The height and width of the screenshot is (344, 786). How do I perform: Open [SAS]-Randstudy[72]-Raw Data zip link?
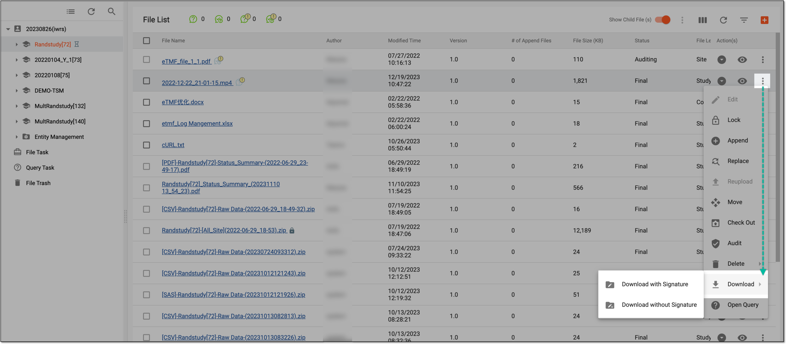click(x=233, y=295)
